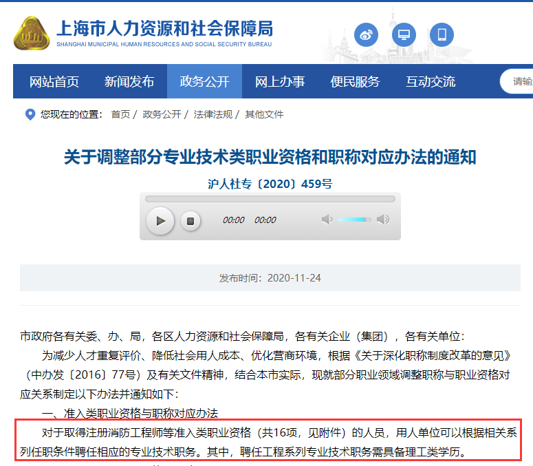Open the 新闻发布 navigation item
This screenshot has width=533, height=466.
click(x=129, y=82)
